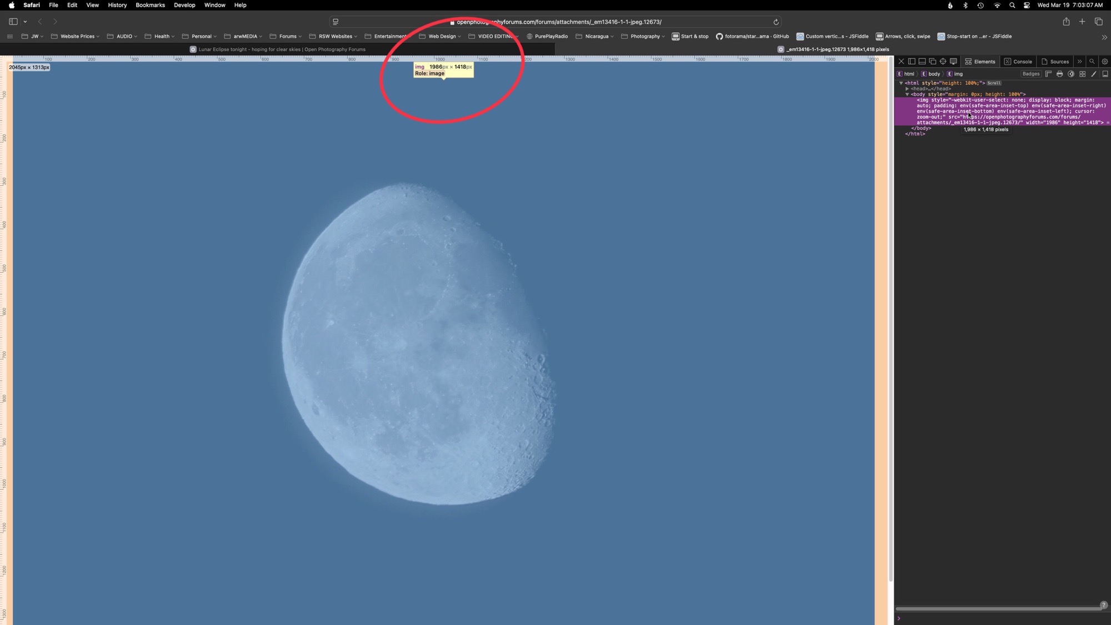
Task: Select the body breadcrumb element
Action: pos(930,74)
